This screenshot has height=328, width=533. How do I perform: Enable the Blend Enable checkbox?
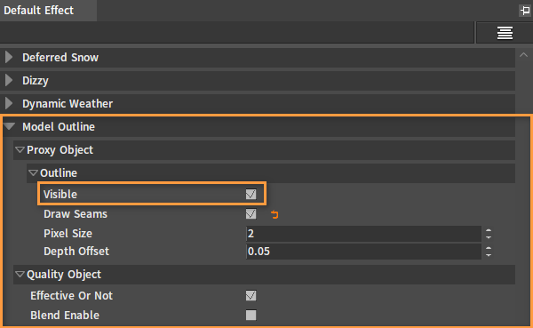click(x=251, y=315)
